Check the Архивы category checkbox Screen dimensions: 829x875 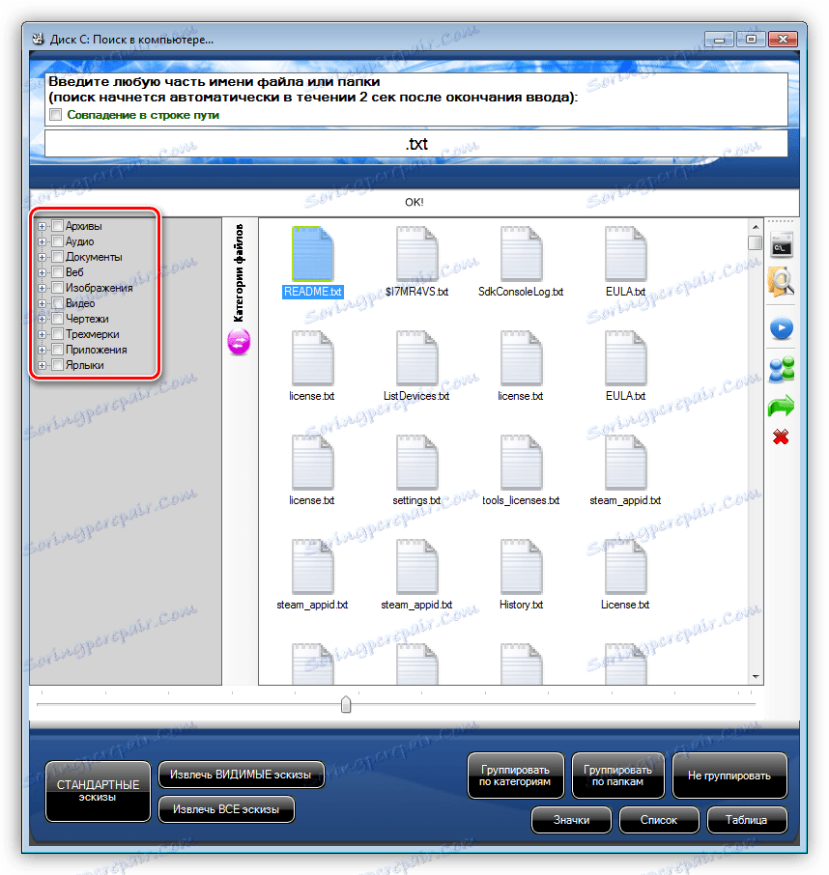tap(58, 226)
